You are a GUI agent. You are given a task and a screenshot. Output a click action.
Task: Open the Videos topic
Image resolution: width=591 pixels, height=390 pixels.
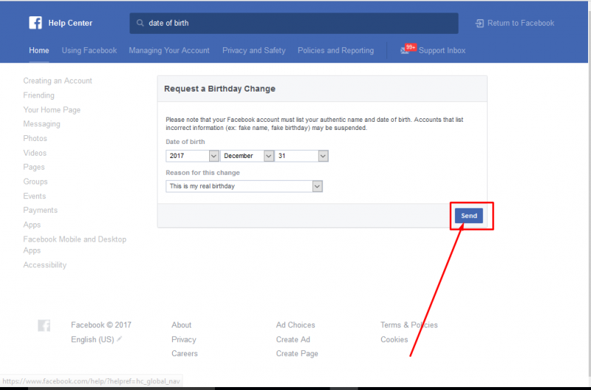click(35, 153)
